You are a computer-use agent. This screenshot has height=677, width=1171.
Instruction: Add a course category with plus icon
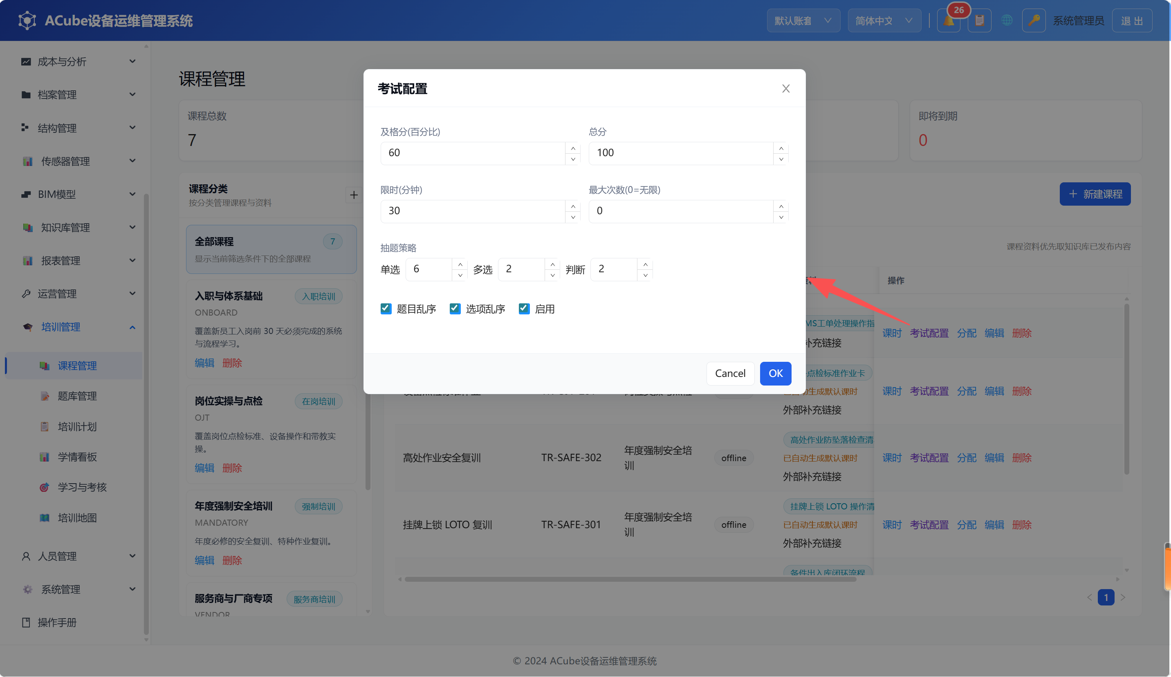[x=354, y=195]
